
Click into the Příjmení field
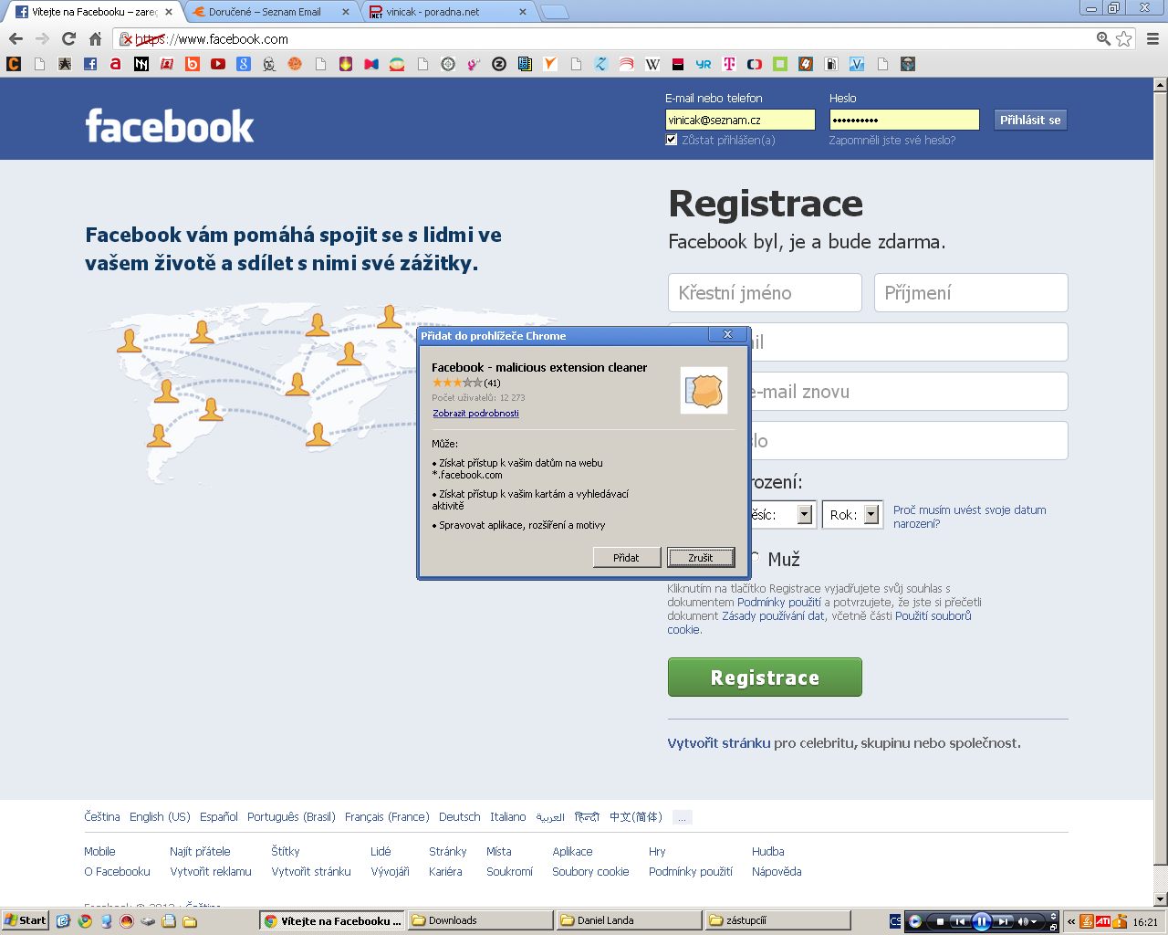click(x=971, y=293)
